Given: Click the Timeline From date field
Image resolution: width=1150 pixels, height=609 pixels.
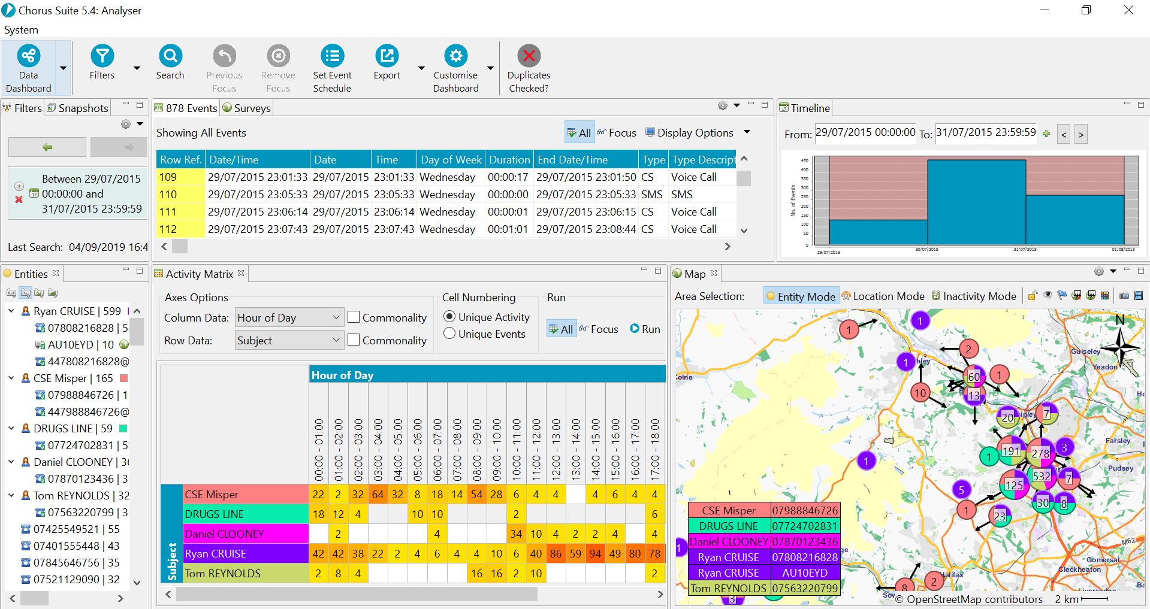Looking at the screenshot, I should (865, 133).
